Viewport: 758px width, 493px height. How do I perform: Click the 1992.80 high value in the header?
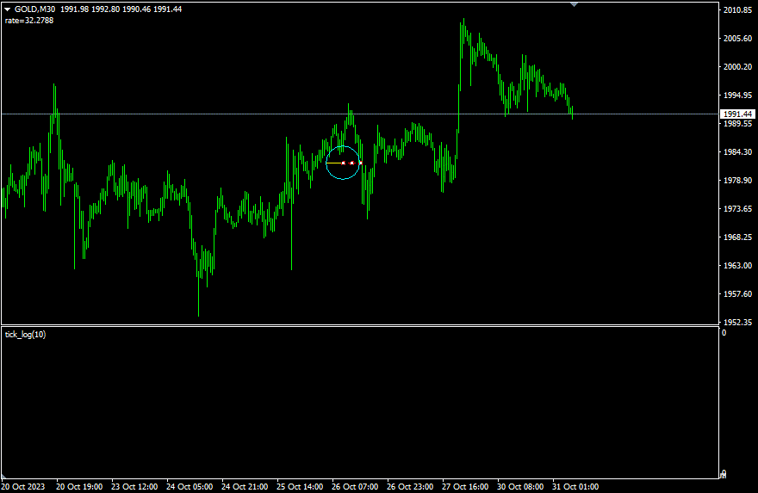[105, 9]
